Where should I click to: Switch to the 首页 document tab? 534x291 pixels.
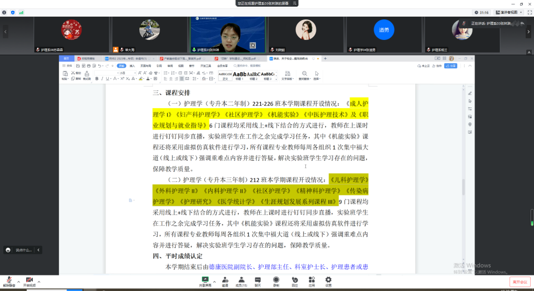click(x=67, y=58)
